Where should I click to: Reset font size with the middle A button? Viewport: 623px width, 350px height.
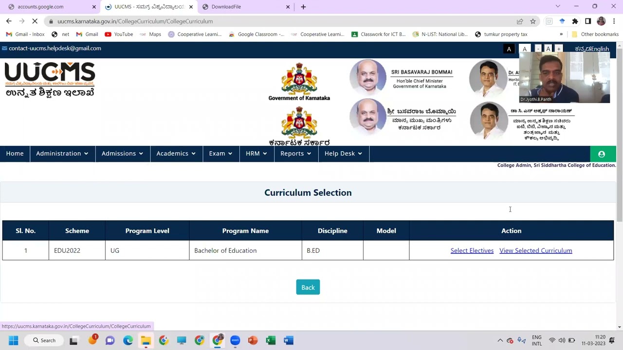548,49
